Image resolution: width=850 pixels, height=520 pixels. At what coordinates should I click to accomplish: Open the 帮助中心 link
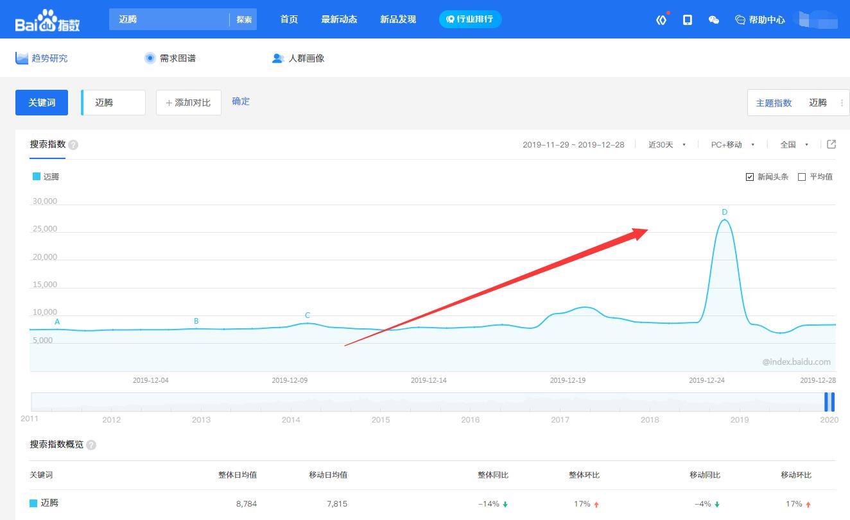click(767, 20)
